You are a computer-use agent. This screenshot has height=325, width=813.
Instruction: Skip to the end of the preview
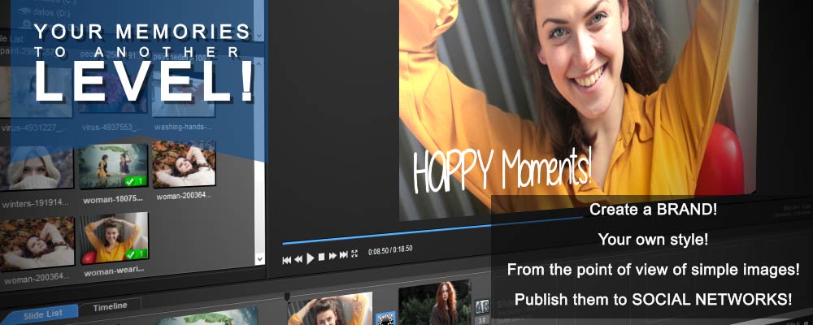pos(343,254)
